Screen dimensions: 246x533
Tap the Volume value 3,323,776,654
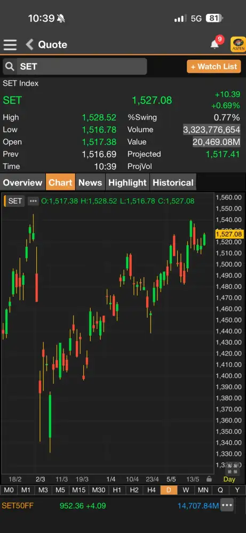[x=212, y=130]
